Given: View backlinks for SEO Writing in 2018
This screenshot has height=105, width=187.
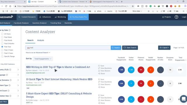Looking at the screenshot, I should click(x=105, y=68).
